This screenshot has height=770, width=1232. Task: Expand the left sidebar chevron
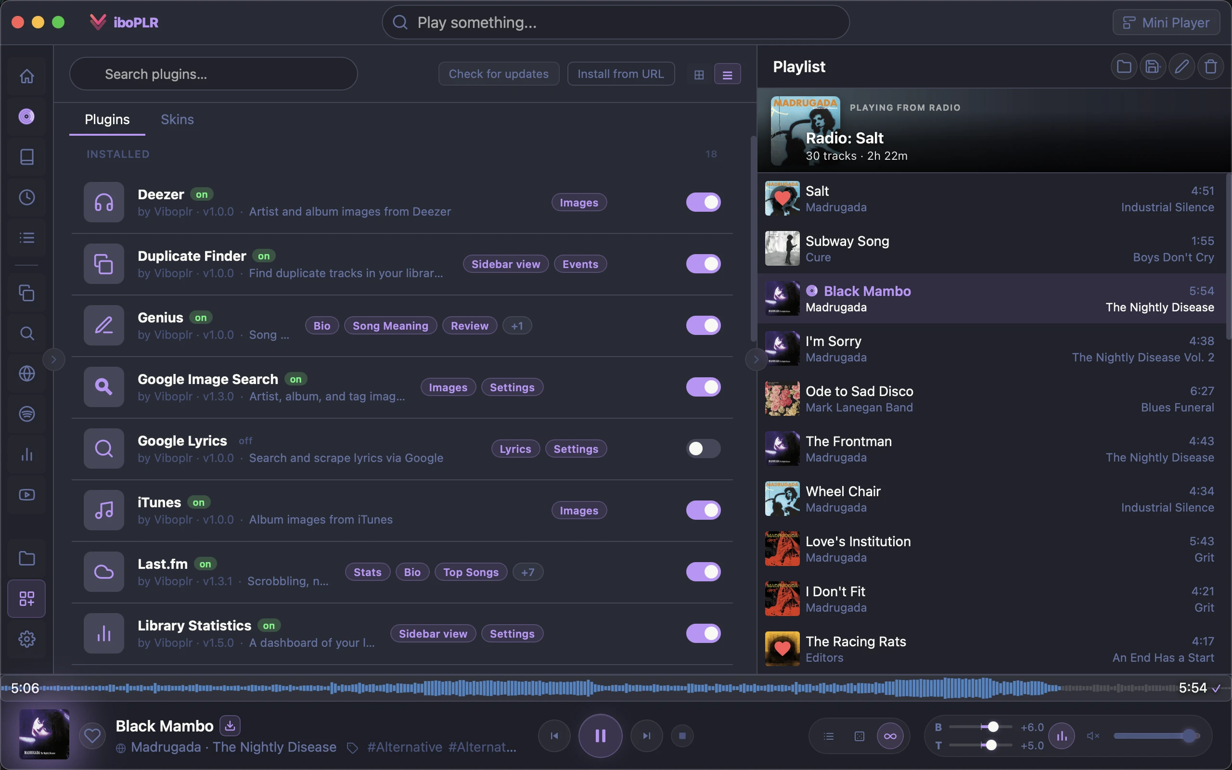coord(53,359)
